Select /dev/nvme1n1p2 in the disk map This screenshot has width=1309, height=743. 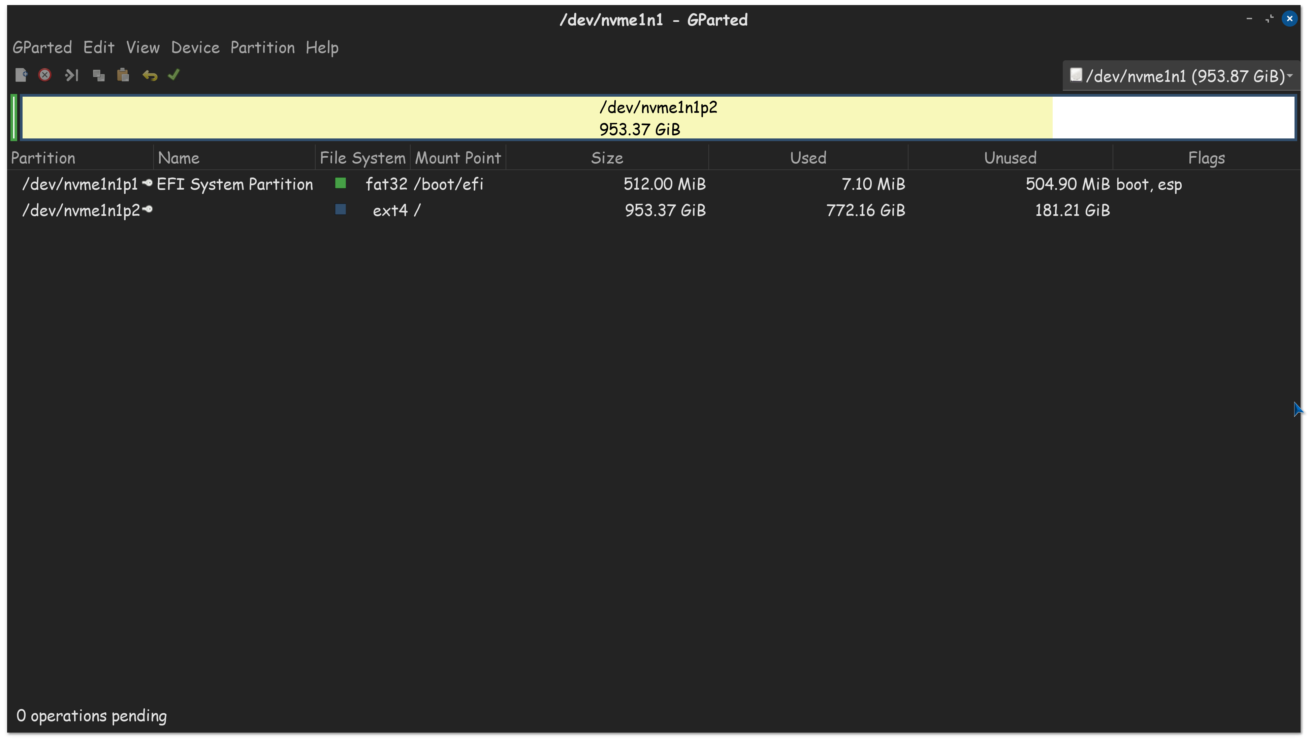coord(658,117)
